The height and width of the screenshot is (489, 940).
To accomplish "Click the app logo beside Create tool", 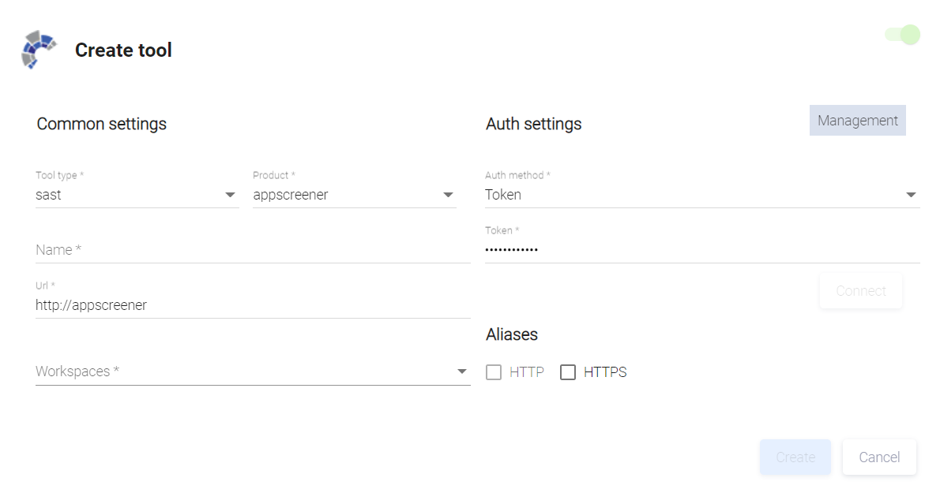I will pyautogui.click(x=39, y=50).
